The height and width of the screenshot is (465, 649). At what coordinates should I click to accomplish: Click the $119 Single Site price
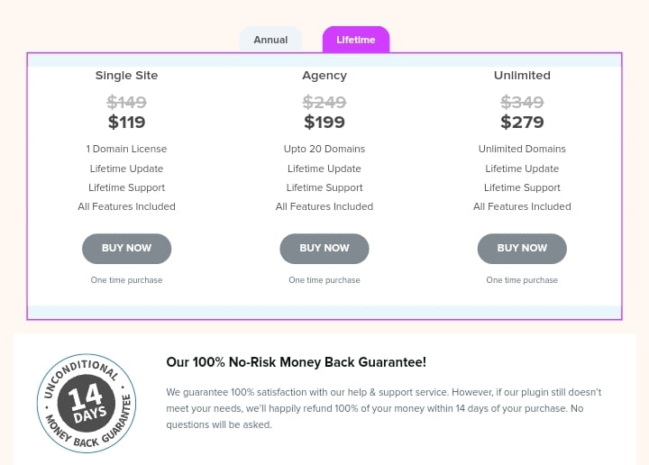pos(127,122)
